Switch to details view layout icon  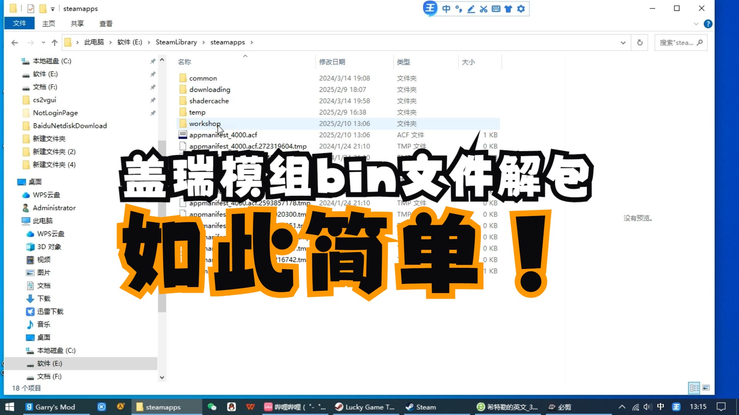coord(694,388)
